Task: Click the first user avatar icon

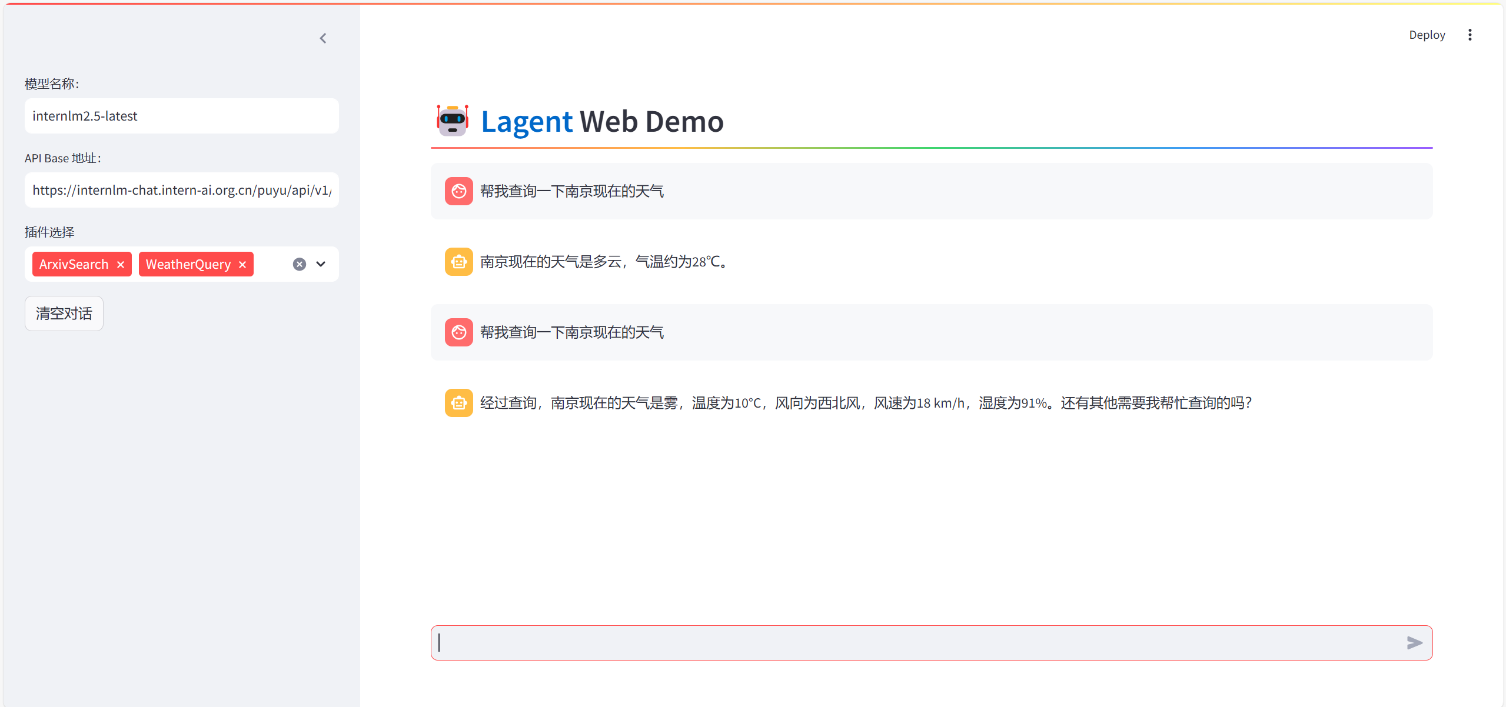Action: tap(458, 191)
